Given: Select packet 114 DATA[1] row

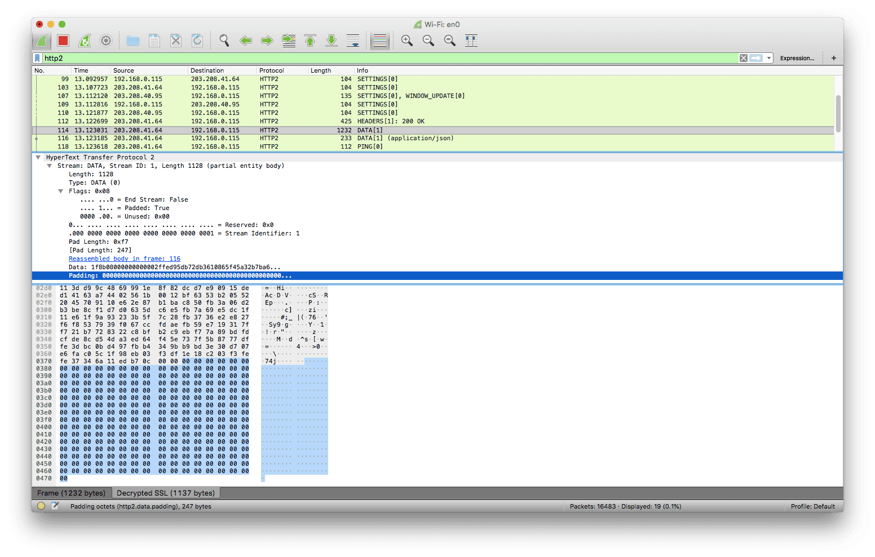Looking at the screenshot, I should click(x=433, y=130).
